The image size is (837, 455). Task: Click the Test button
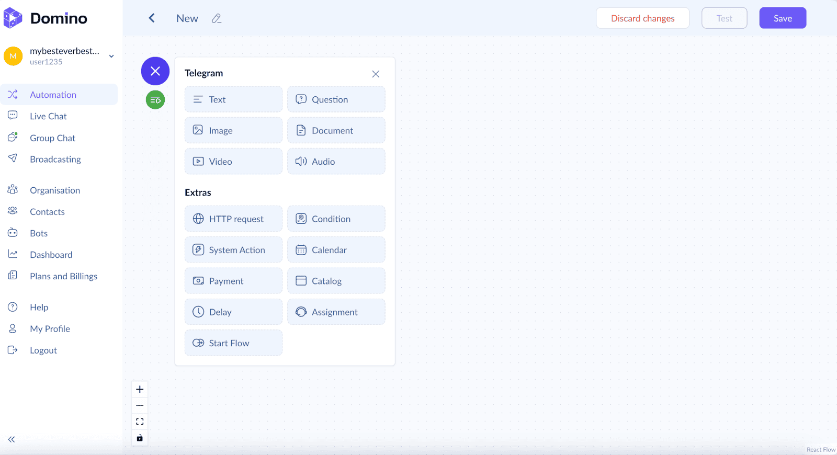[x=725, y=18]
